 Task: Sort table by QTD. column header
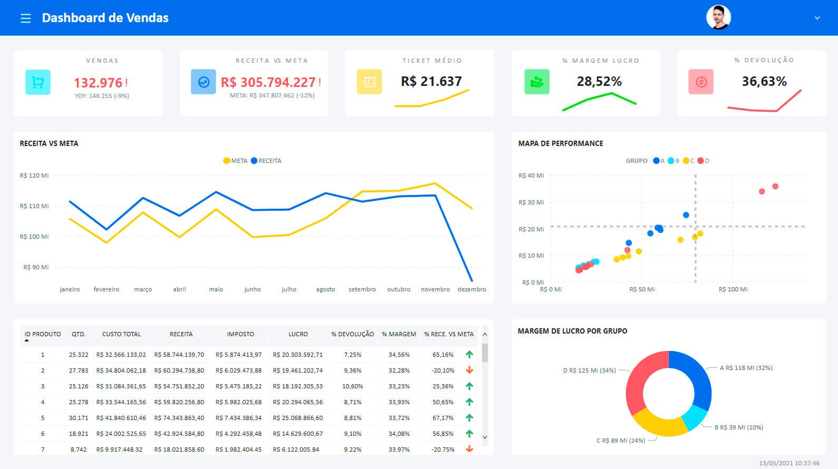[x=79, y=334]
